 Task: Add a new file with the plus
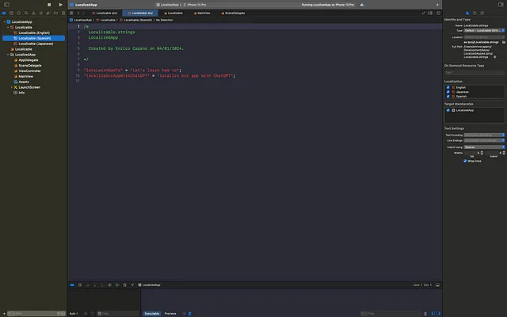4,314
